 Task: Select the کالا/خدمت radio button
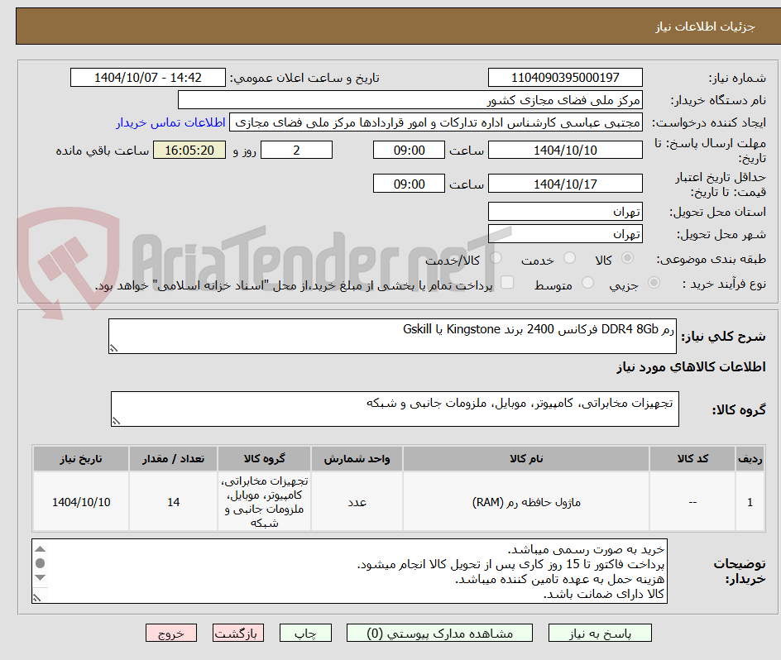pos(496,258)
